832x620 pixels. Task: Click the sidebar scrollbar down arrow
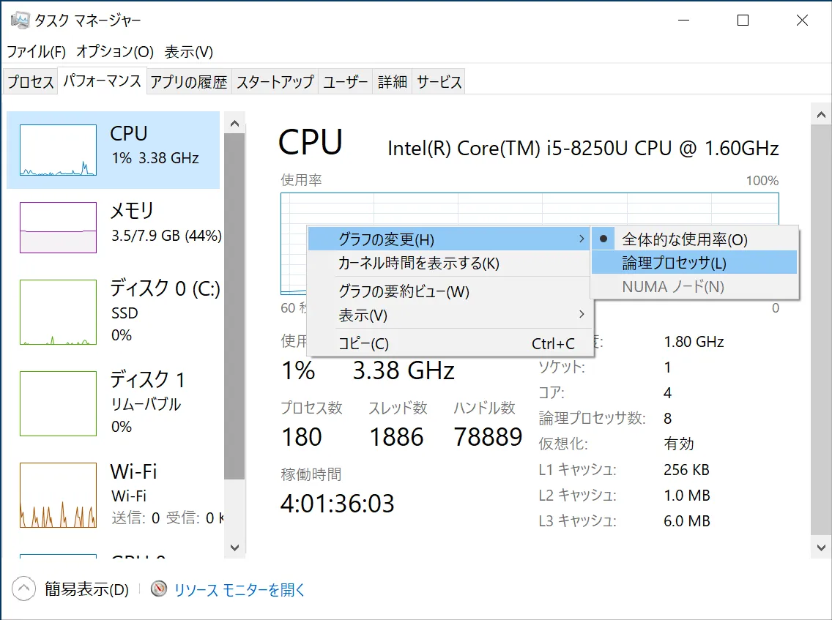235,548
